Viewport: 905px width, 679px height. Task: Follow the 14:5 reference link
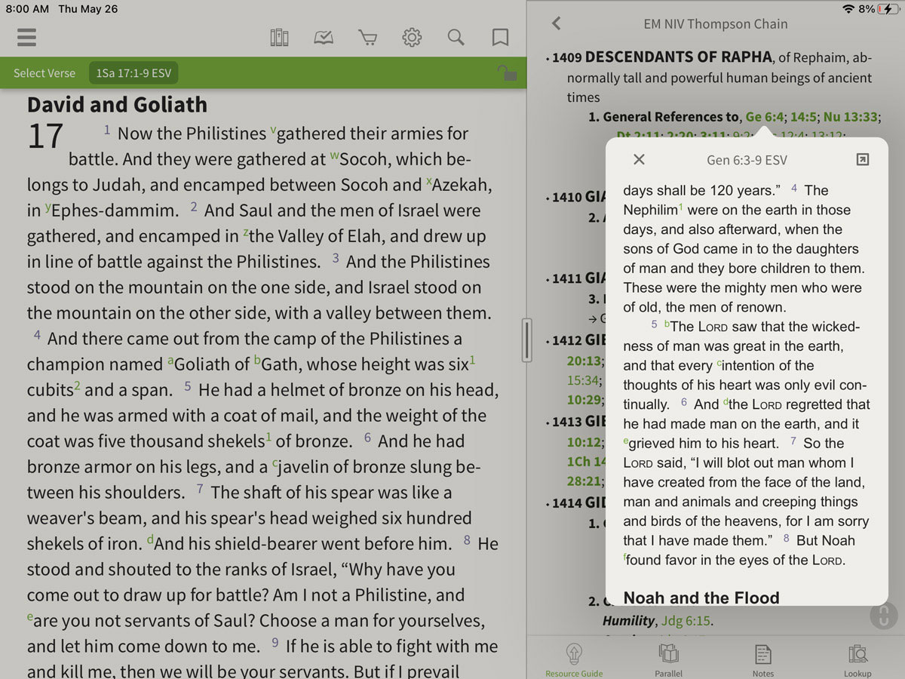coord(803,117)
